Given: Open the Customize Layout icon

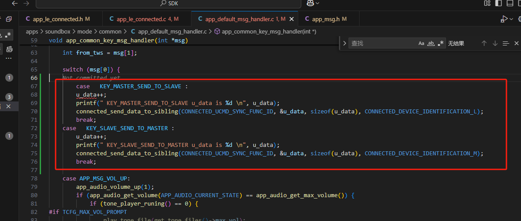Looking at the screenshot, I should pos(487,4).
